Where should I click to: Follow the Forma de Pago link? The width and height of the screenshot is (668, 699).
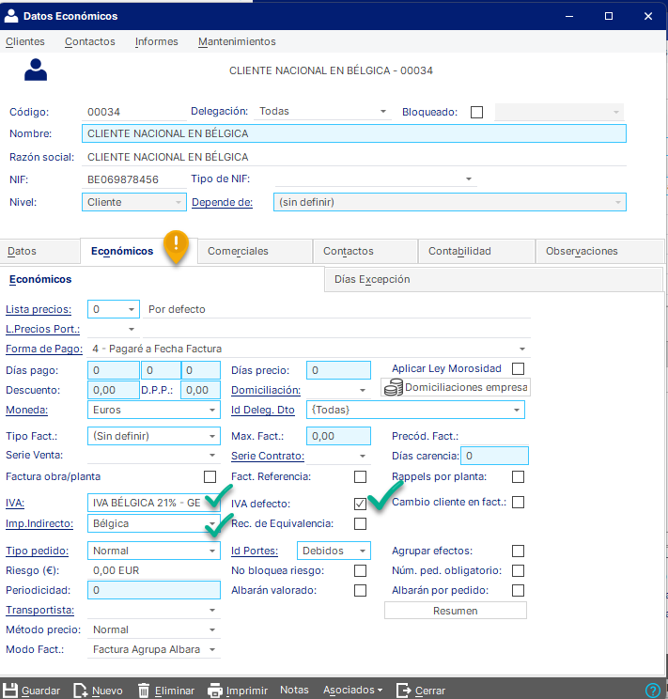tap(44, 349)
